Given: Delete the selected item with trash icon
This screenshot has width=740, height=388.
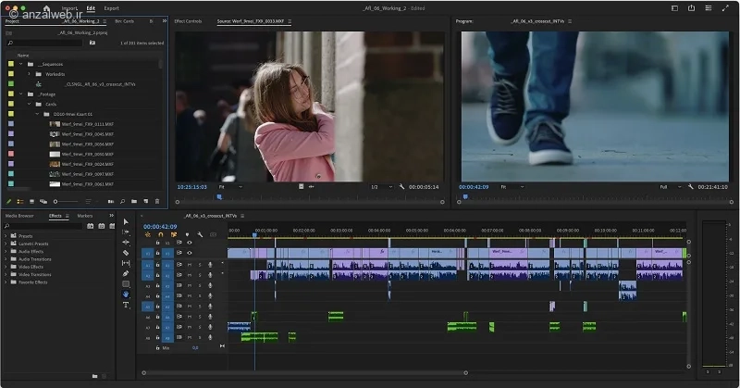Looking at the screenshot, I should [157, 201].
